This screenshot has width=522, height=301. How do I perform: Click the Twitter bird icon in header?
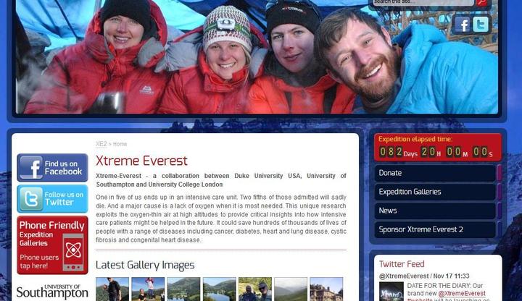click(x=481, y=25)
